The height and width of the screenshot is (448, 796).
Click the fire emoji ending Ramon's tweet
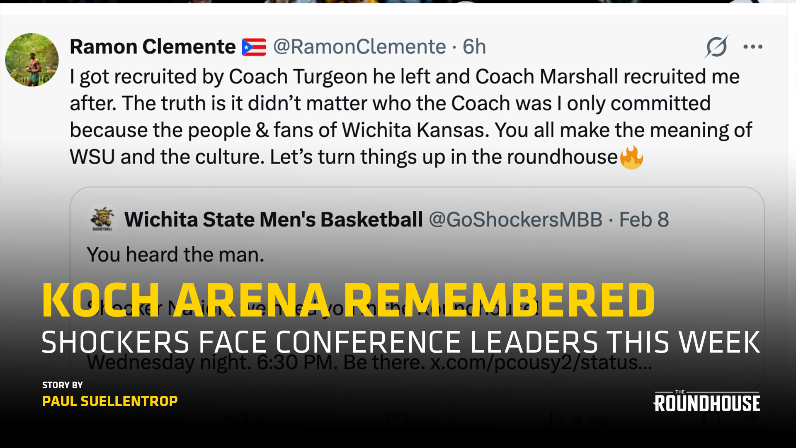tap(631, 157)
